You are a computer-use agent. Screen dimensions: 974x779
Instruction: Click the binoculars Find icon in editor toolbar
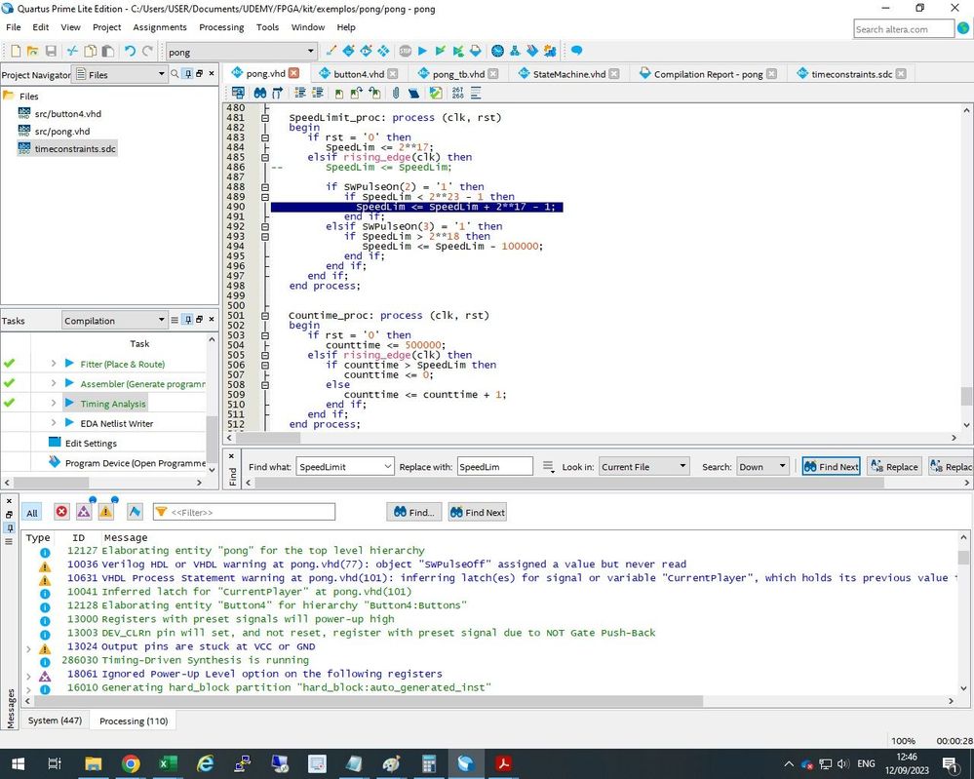click(260, 94)
